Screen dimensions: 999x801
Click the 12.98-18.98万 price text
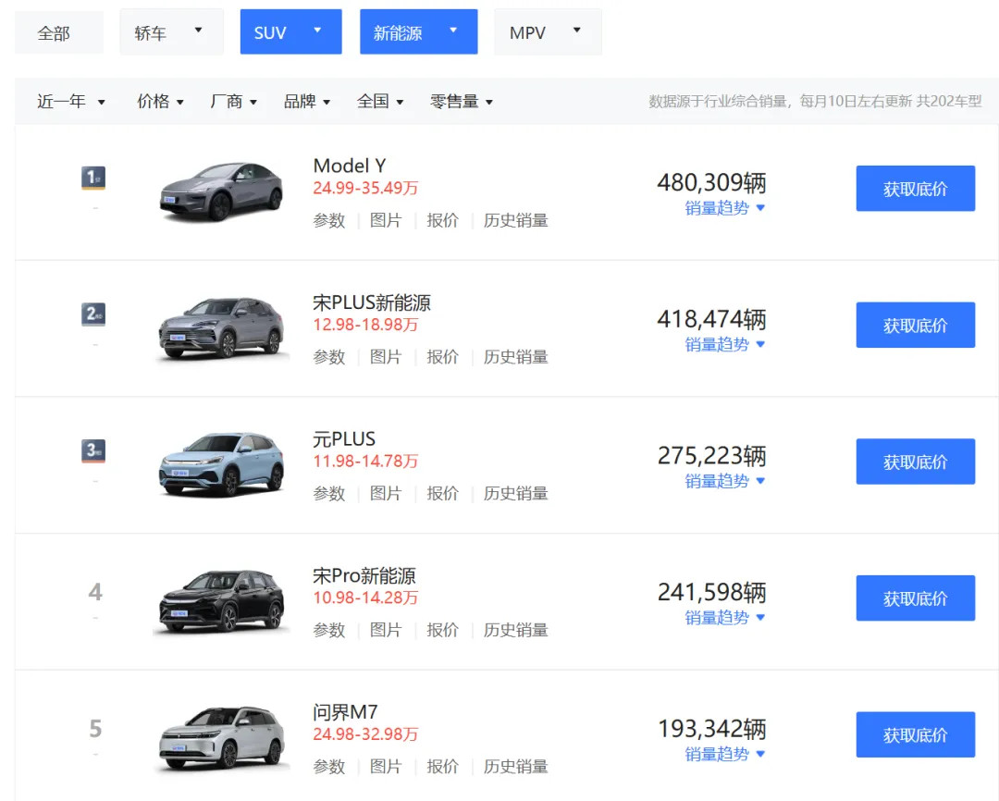[365, 325]
